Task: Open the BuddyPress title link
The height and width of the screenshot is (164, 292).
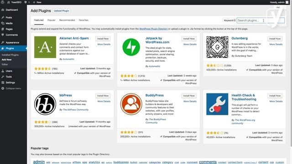Action: [x=154, y=95]
